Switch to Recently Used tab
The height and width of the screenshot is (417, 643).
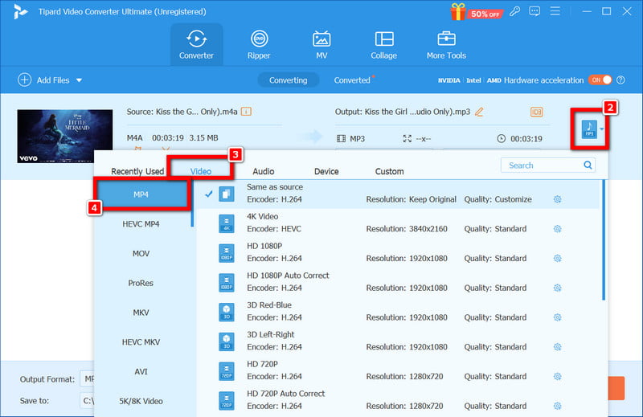pos(137,171)
